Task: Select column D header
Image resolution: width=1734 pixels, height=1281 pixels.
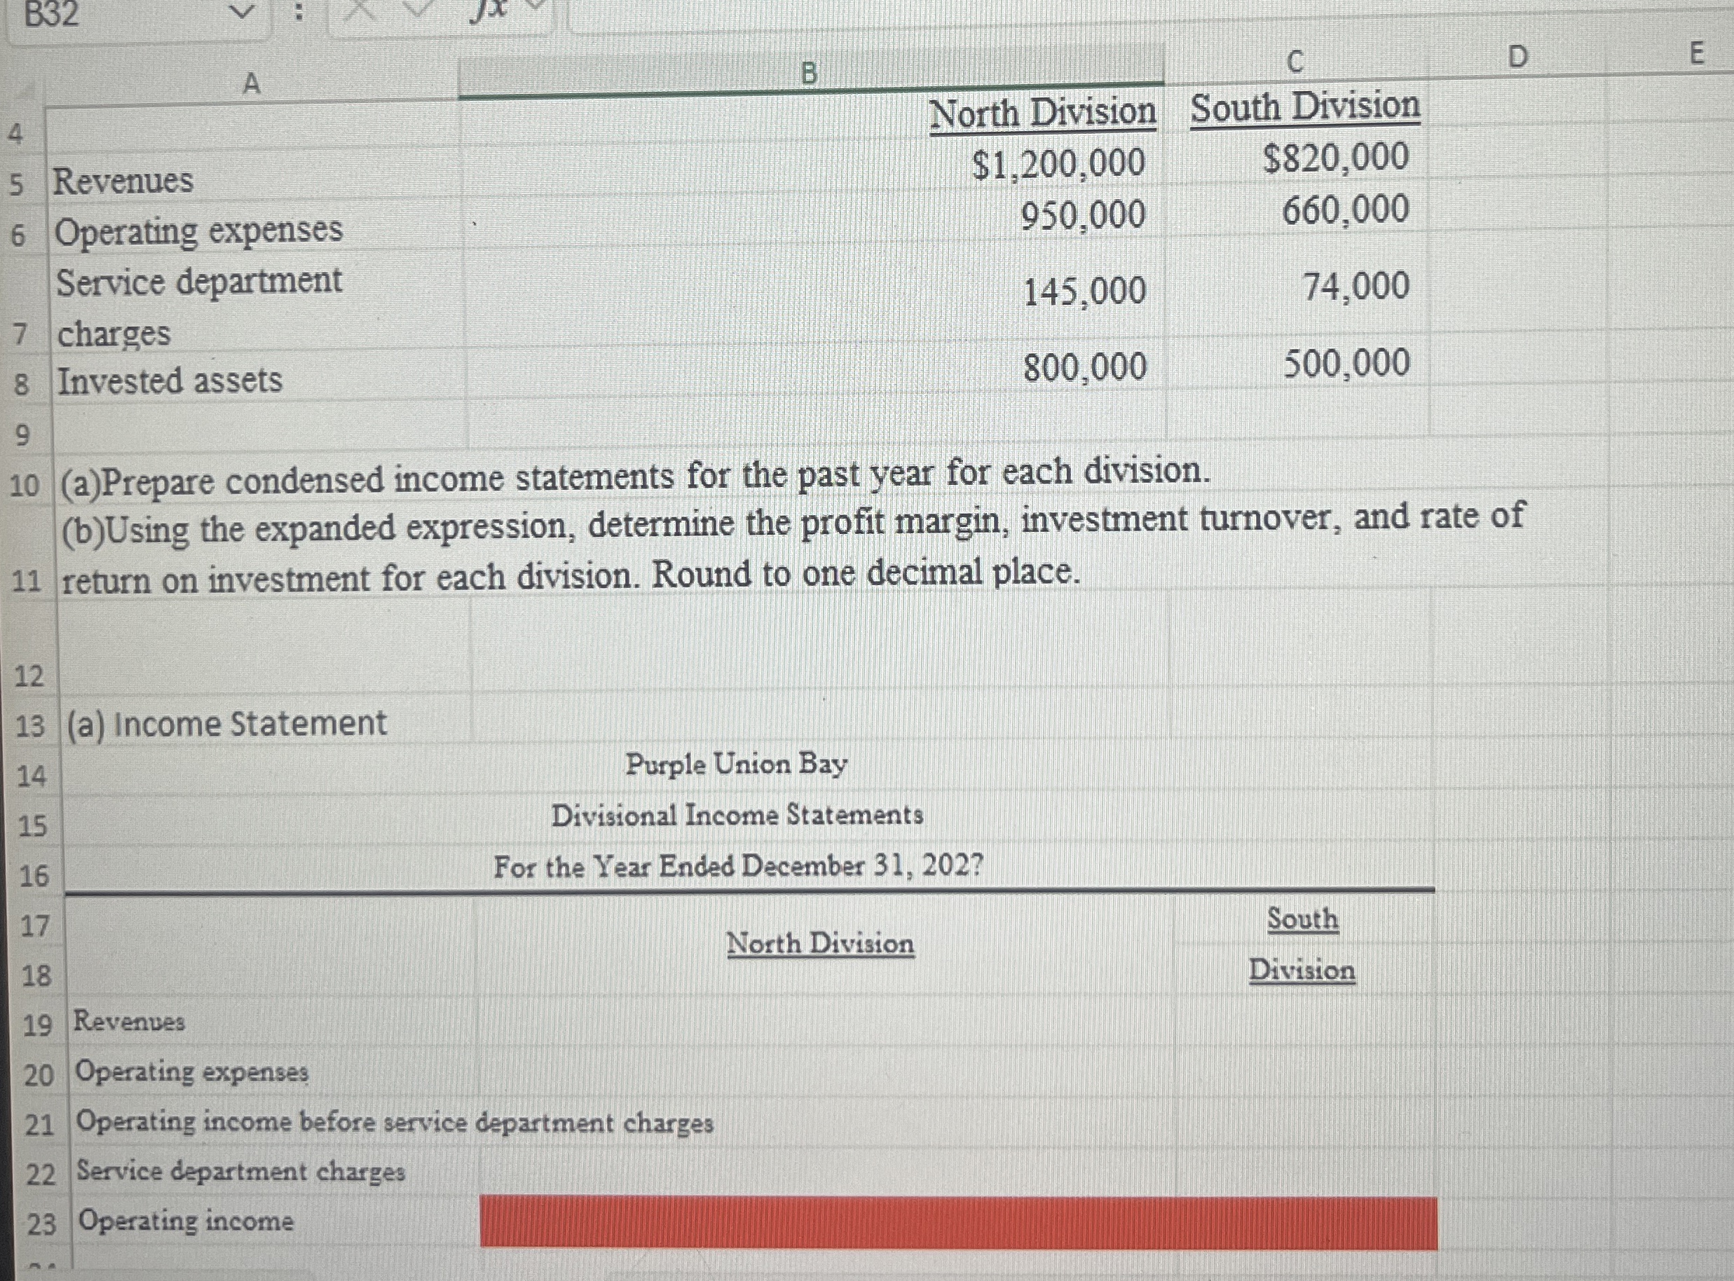Action: pyautogui.click(x=1517, y=57)
